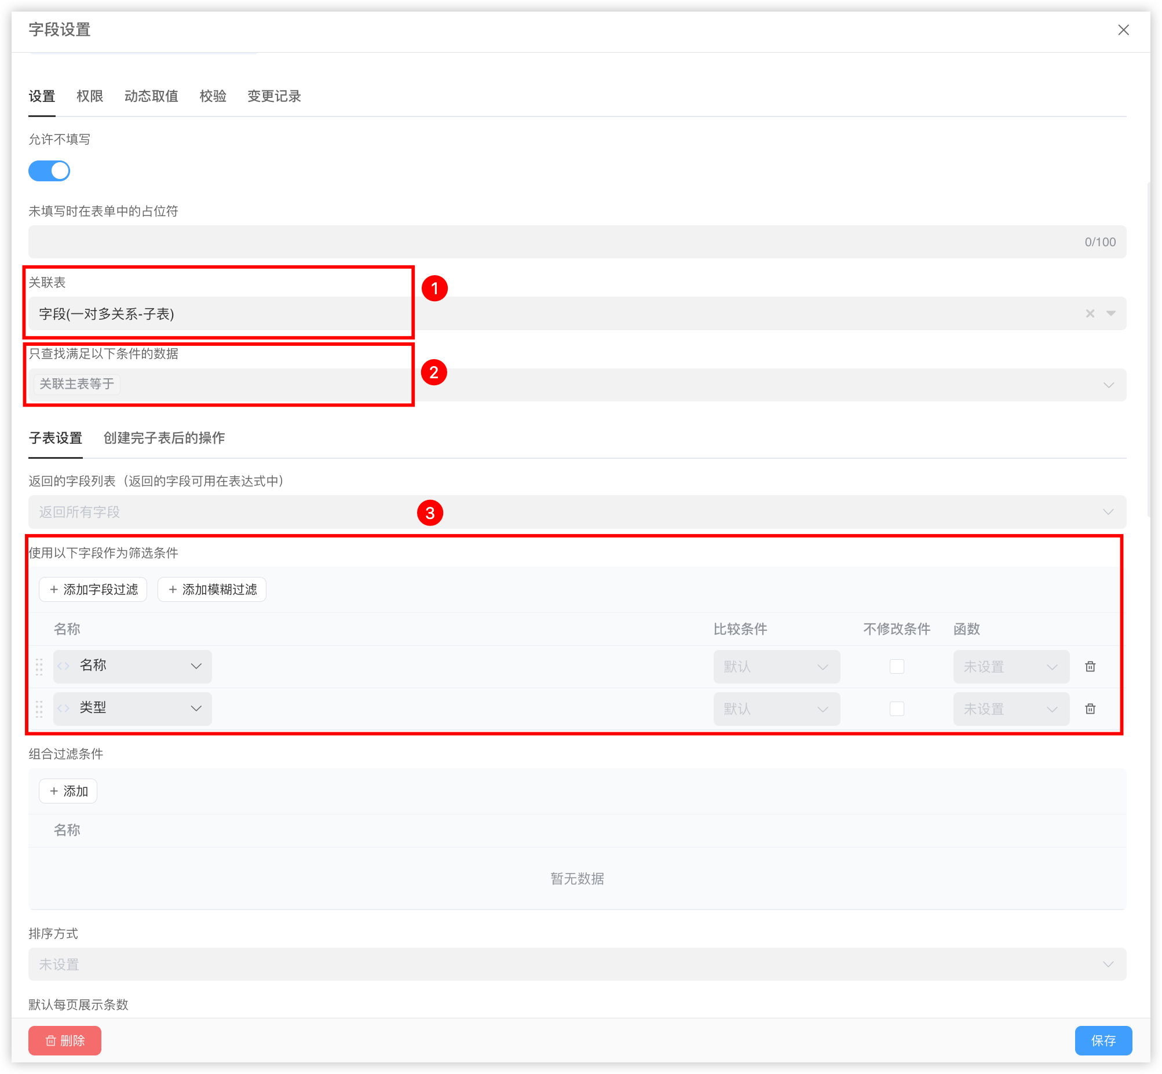The height and width of the screenshot is (1074, 1162).
Task: Click the blue 保存 button
Action: [x=1103, y=1040]
